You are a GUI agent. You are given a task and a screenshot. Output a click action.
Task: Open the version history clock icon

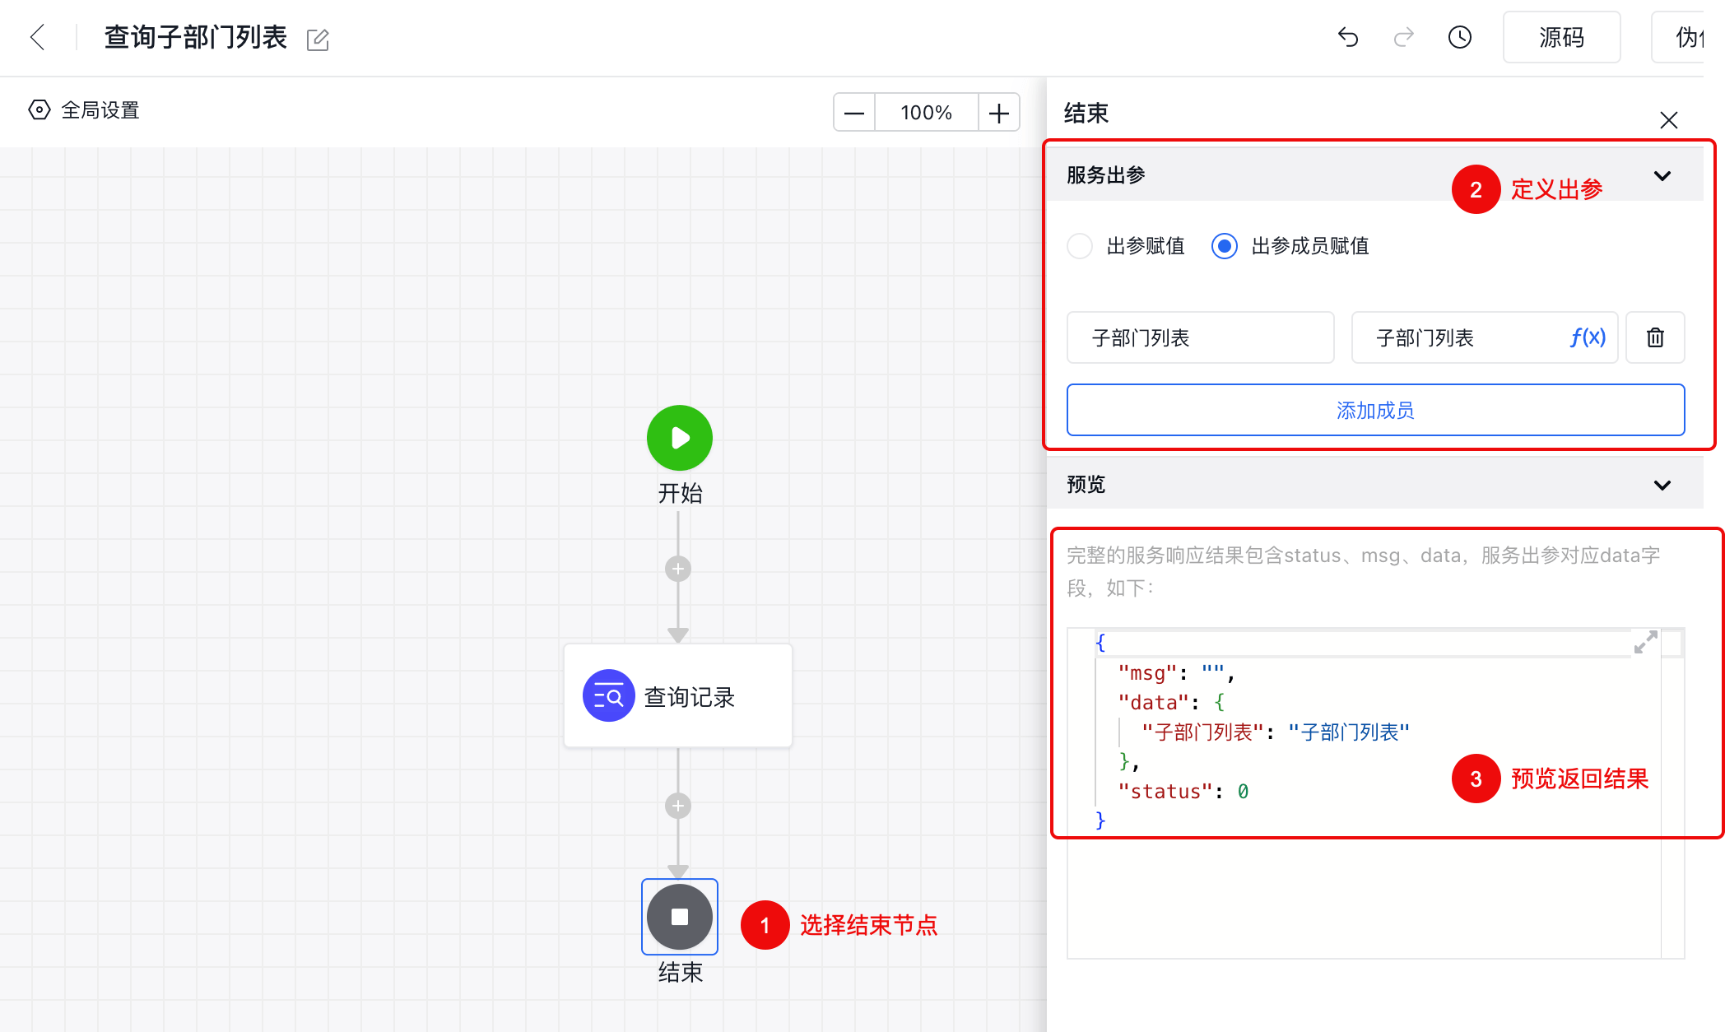pos(1460,37)
